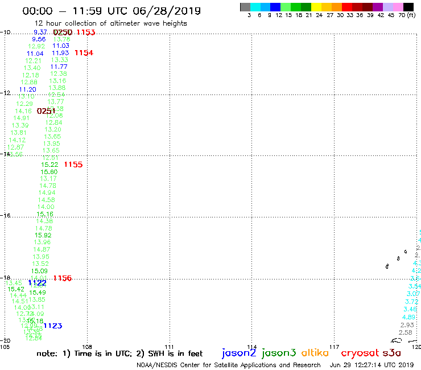The image size is (421, 370).
Task: Click the red 'cryosat' satellite label
Action: click(360, 353)
